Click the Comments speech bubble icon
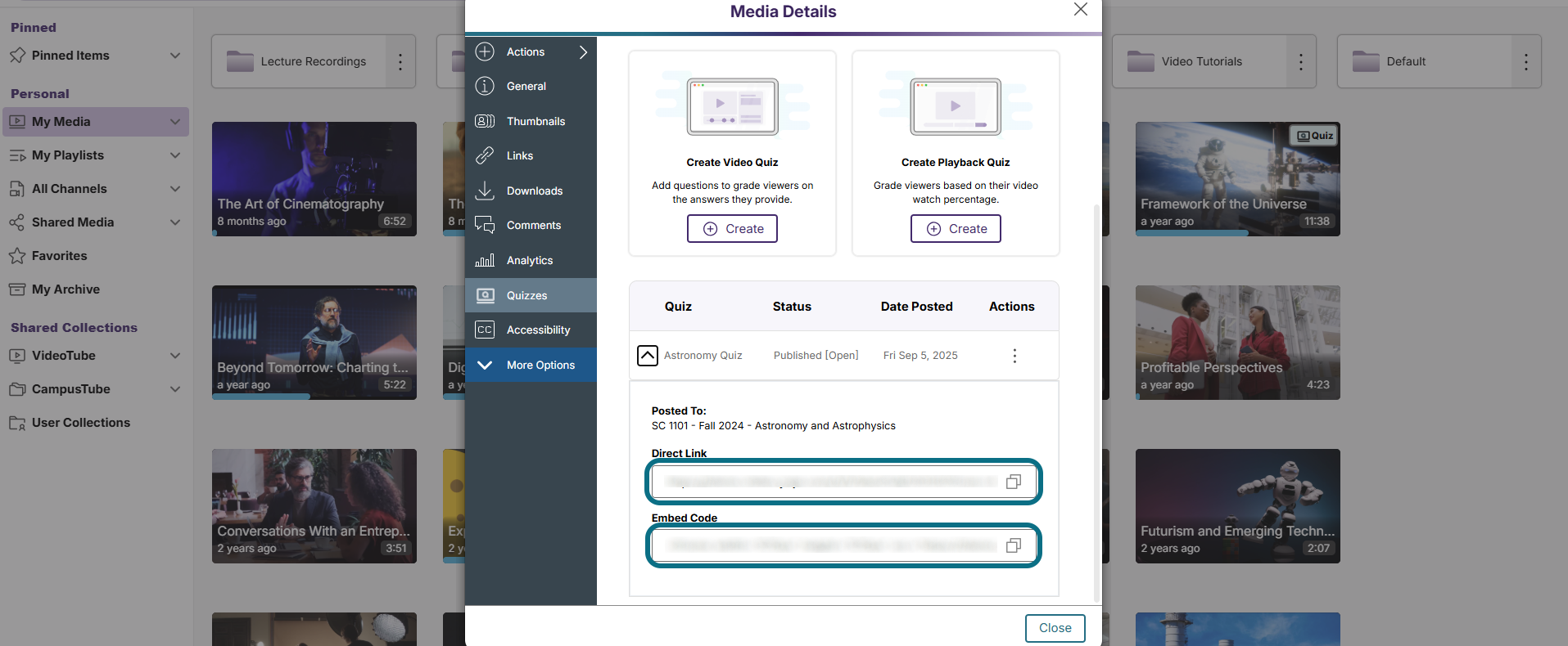1568x646 pixels. (485, 225)
